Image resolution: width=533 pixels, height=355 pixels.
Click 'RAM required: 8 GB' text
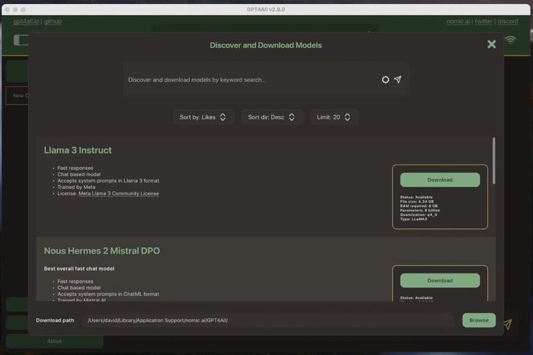click(x=419, y=206)
